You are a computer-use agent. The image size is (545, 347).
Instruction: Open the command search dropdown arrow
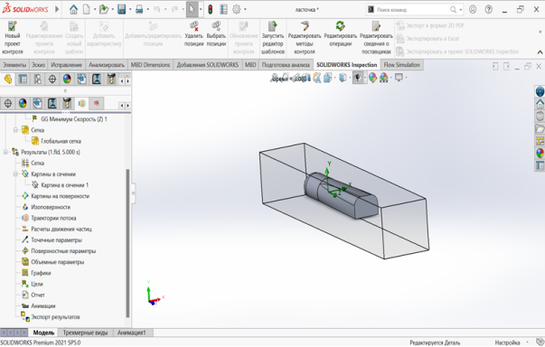click(x=461, y=10)
